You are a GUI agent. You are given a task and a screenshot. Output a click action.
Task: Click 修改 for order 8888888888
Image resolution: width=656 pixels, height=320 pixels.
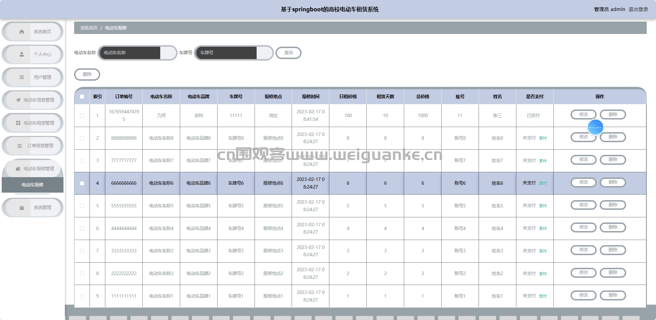click(584, 137)
